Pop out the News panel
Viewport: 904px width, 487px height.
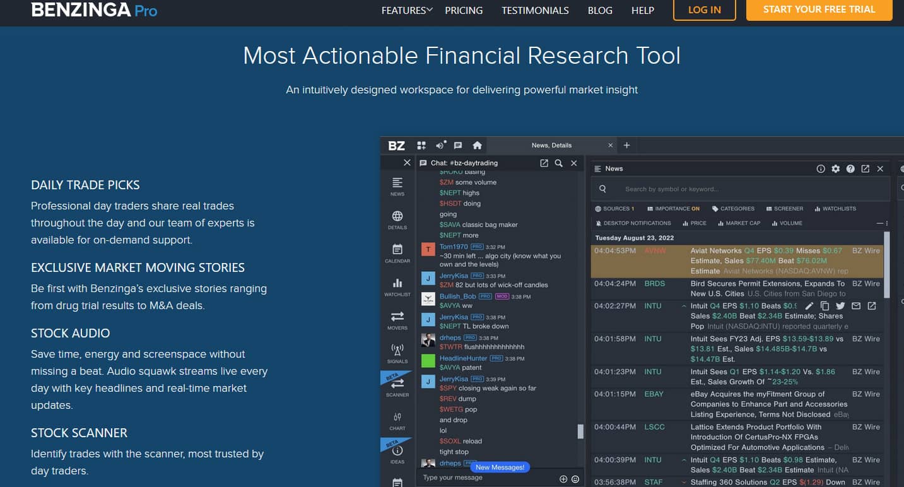tap(866, 168)
